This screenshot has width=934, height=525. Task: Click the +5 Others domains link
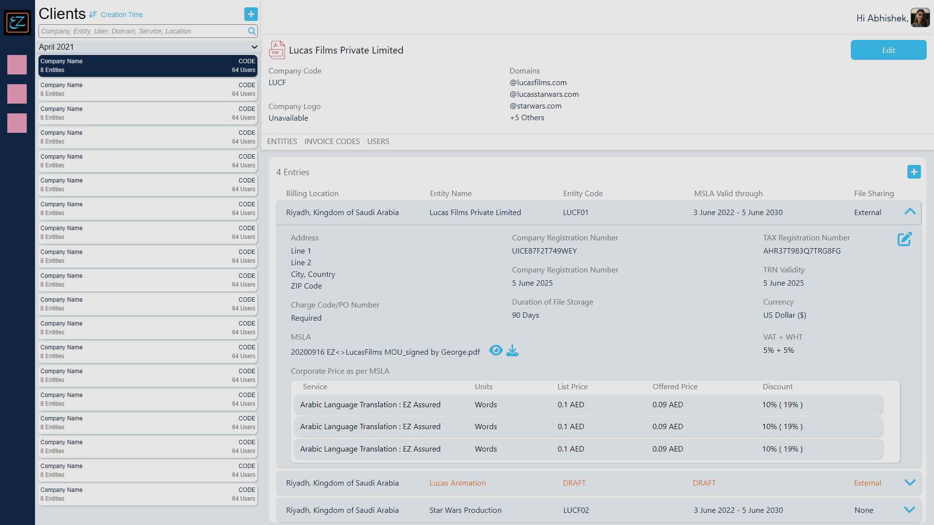click(527, 117)
